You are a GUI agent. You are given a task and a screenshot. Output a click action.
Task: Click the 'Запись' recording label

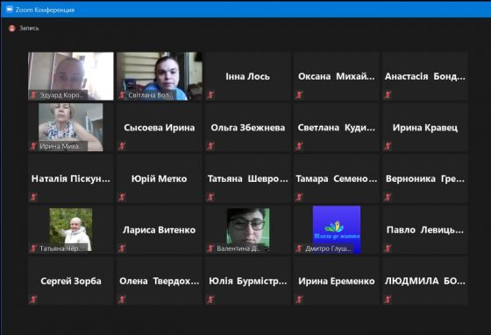point(29,28)
